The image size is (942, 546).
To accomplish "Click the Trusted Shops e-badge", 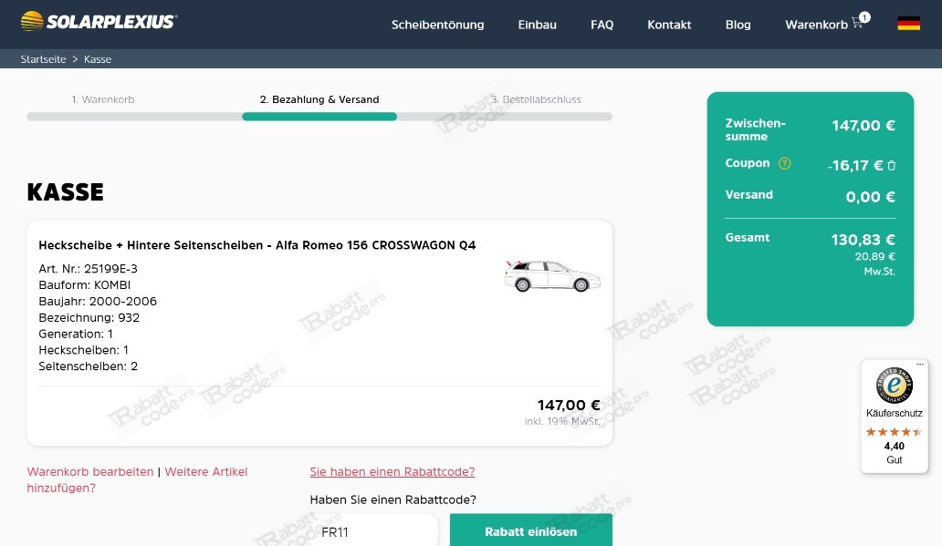I will [x=894, y=386].
